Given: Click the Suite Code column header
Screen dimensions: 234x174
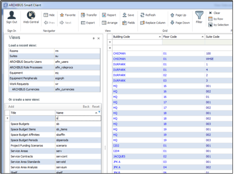Looking at the screenshot, I should [218, 37].
